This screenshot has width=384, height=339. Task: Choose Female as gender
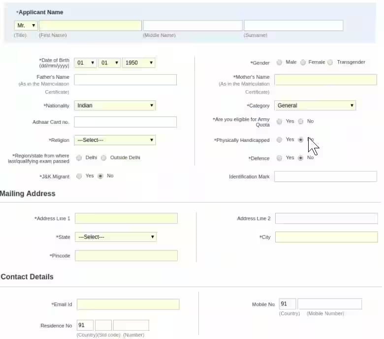click(303, 63)
